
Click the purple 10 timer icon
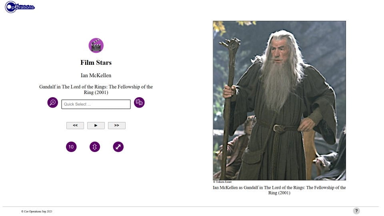[x=71, y=147]
